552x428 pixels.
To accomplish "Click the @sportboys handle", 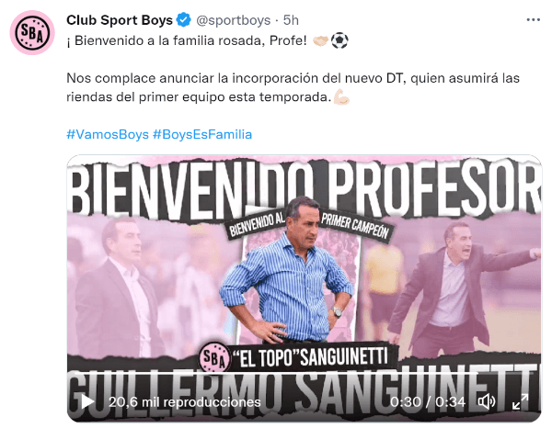I will pos(233,20).
